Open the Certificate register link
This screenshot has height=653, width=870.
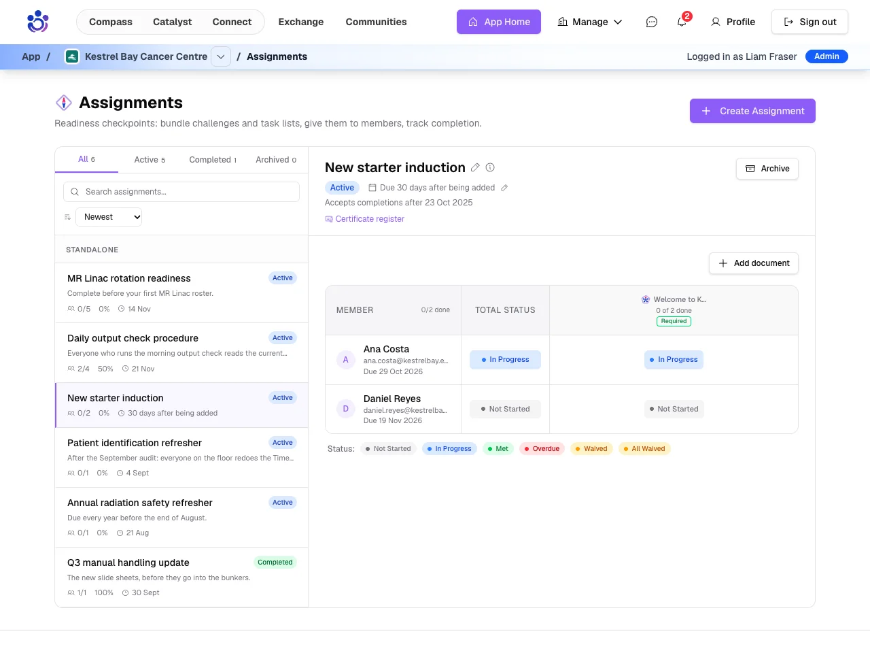coord(364,219)
